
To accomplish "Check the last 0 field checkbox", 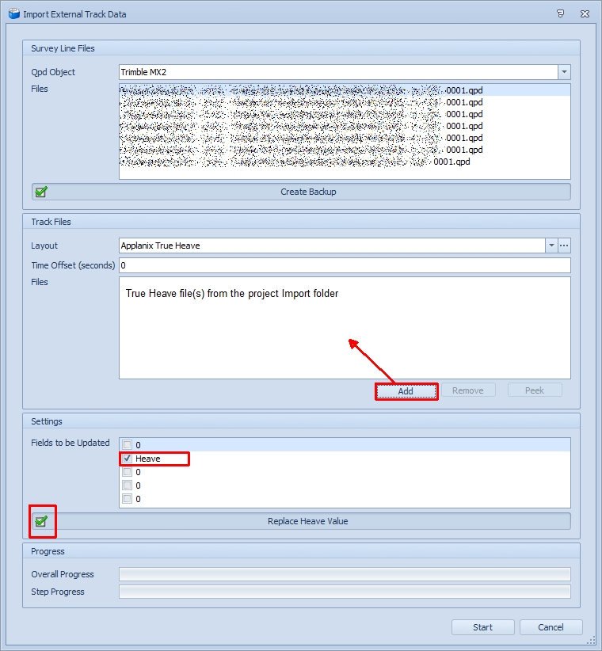I will pos(128,499).
